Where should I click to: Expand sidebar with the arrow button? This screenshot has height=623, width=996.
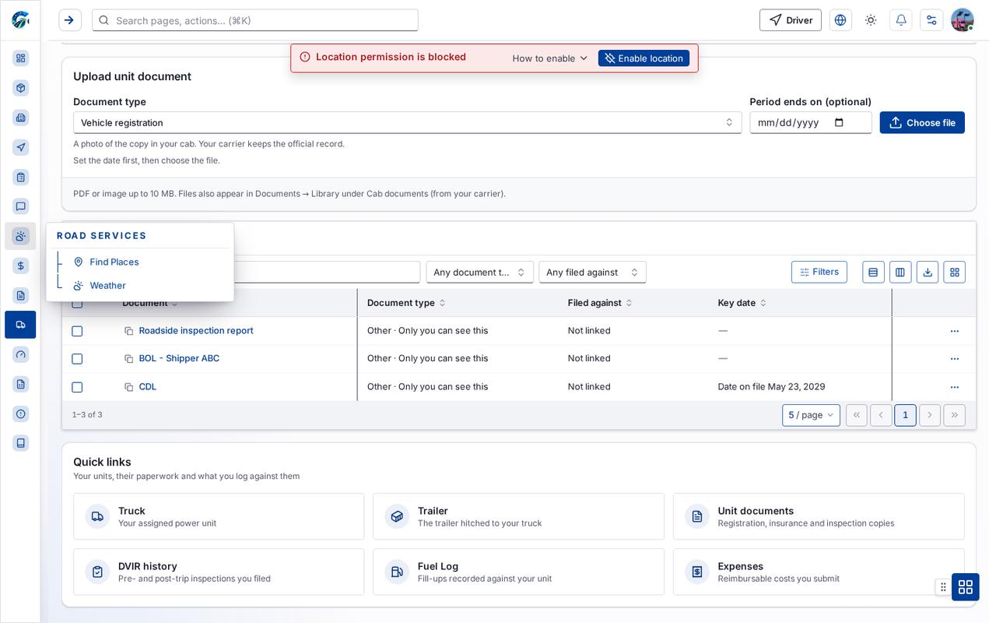69,20
